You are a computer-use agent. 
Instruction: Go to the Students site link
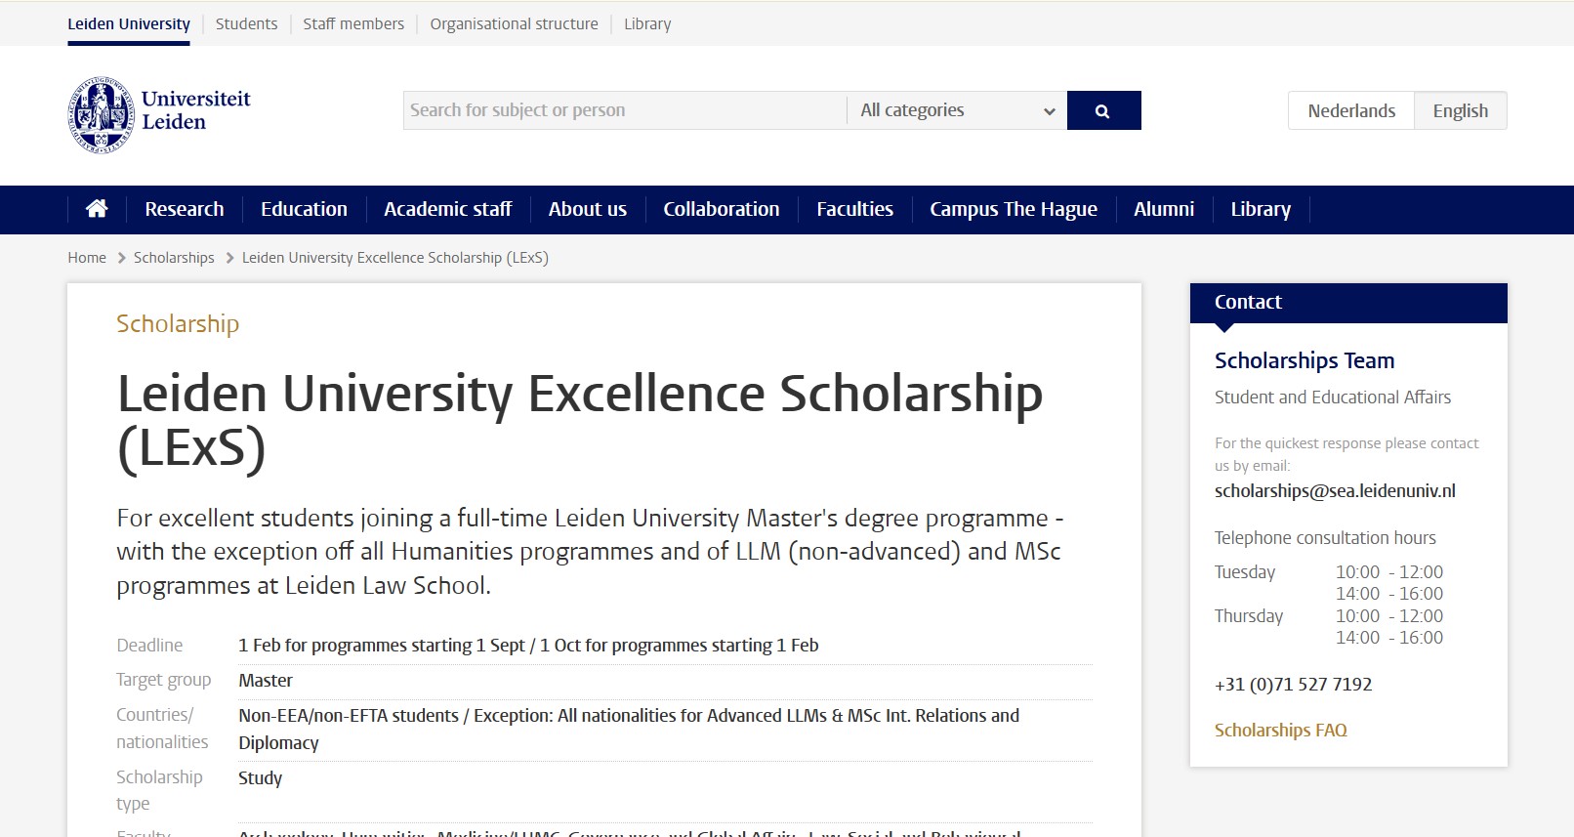246,23
